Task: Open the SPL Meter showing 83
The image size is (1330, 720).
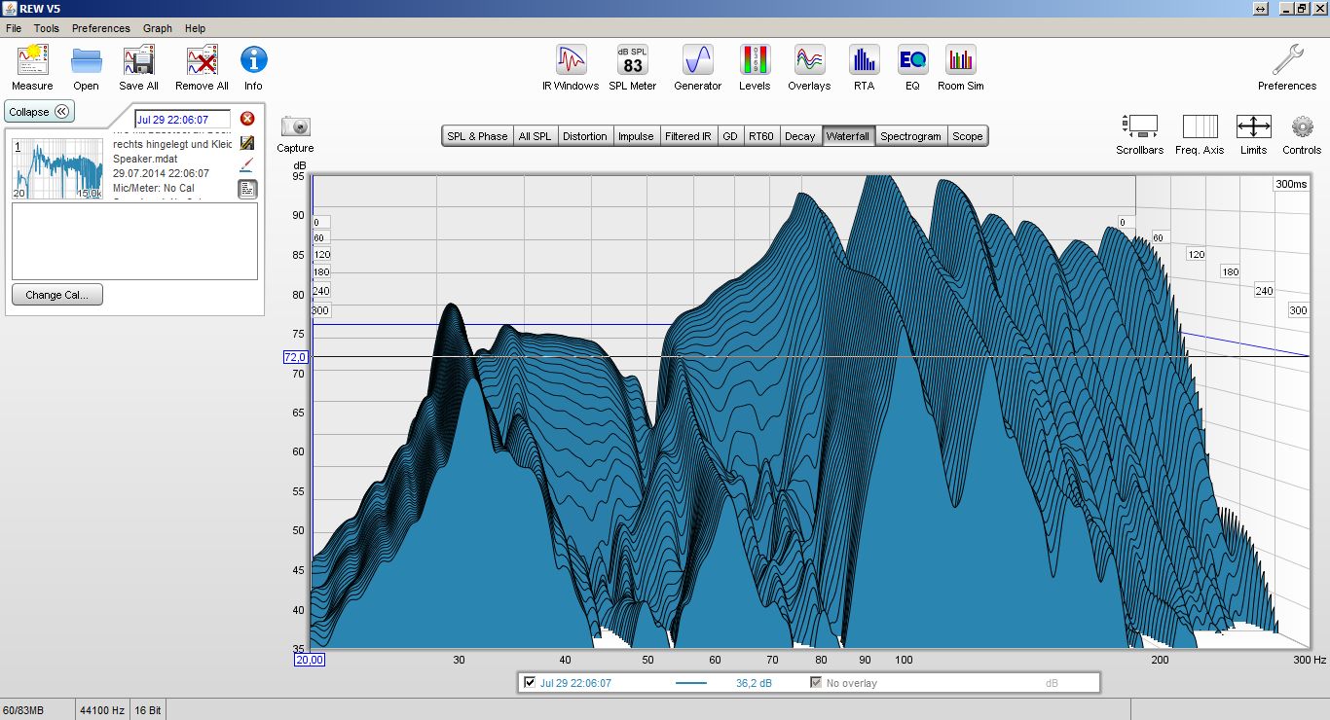Action: pyautogui.click(x=633, y=60)
